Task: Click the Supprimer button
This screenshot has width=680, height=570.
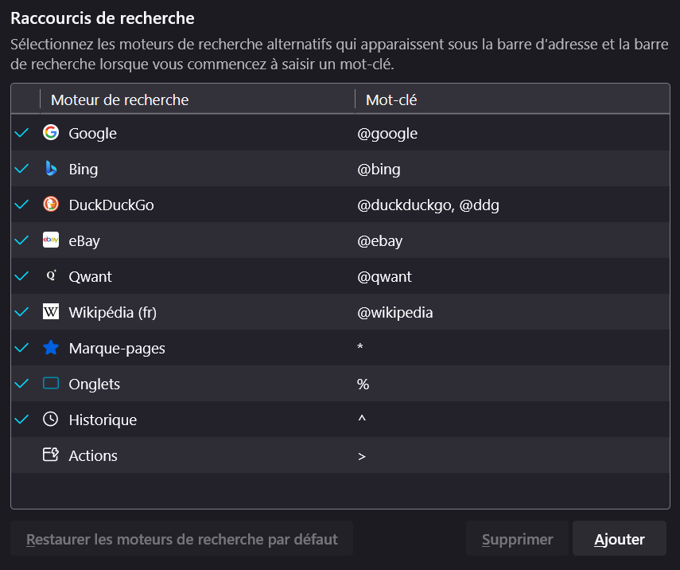Action: (517, 539)
